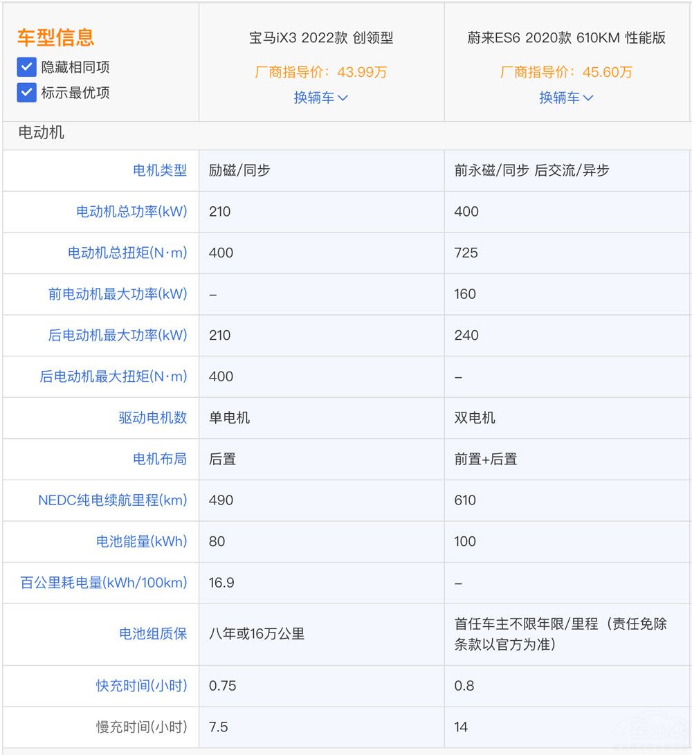Click the 电动机 section header
The image size is (692, 755).
click(x=41, y=133)
